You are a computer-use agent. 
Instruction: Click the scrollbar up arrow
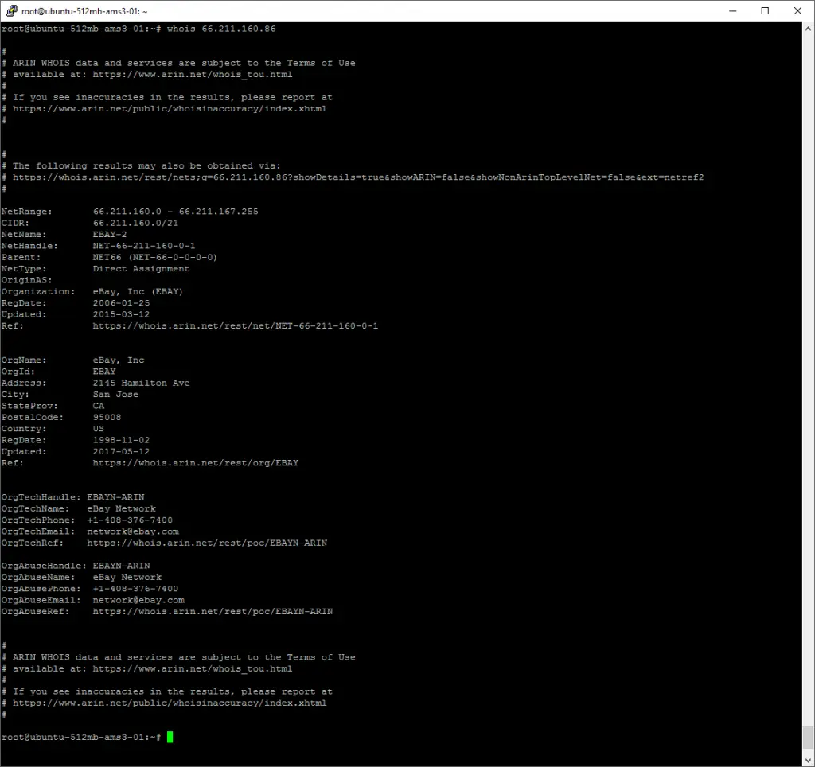[x=808, y=27]
